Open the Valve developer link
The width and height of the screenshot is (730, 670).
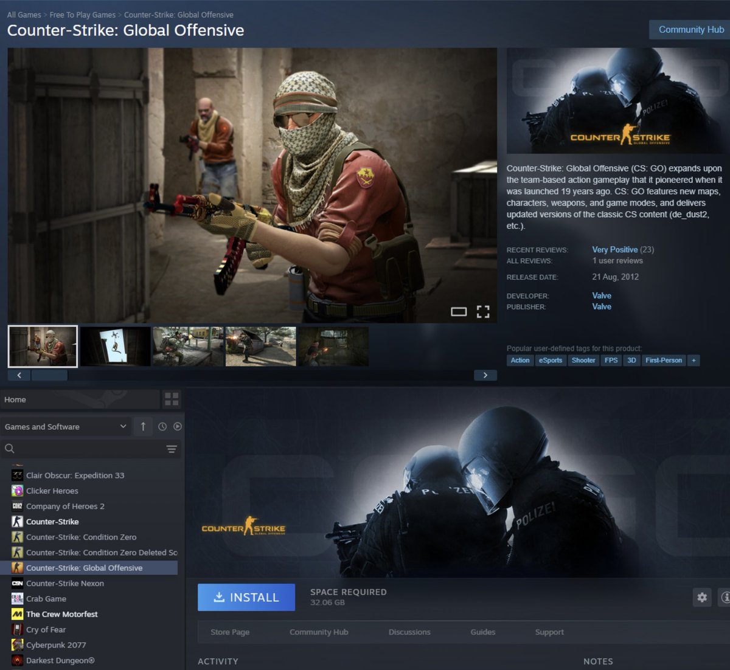point(602,295)
